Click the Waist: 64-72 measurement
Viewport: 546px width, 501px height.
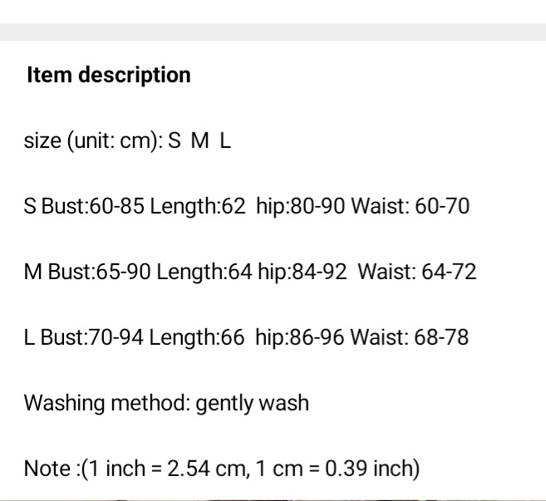(417, 272)
